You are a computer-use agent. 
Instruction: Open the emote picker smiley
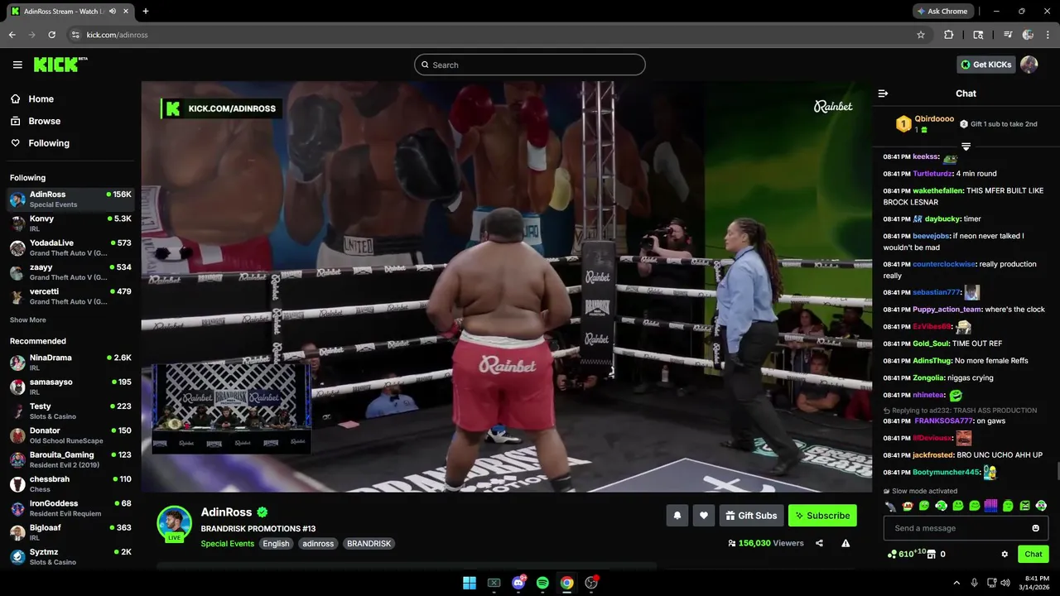pos(1035,528)
